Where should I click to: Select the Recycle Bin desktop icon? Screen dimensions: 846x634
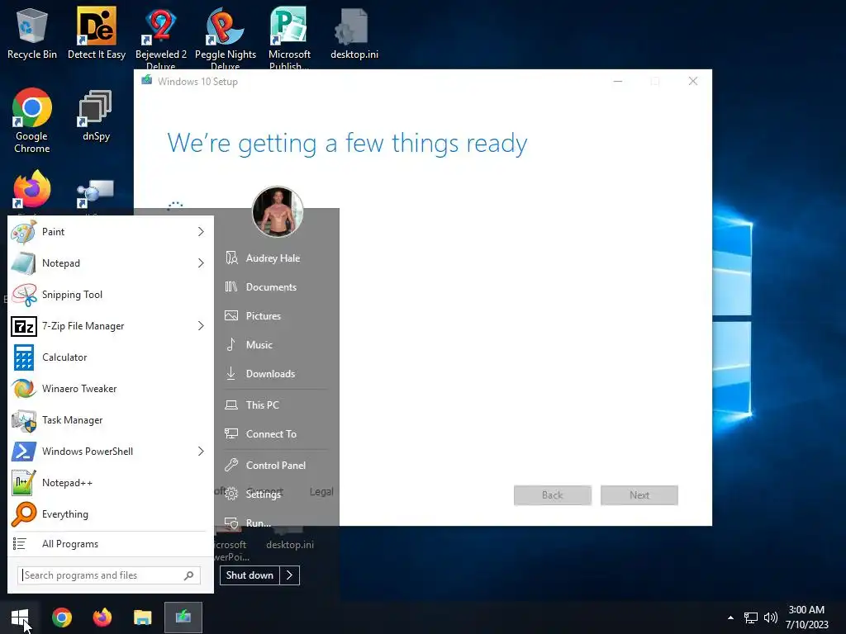(32, 34)
